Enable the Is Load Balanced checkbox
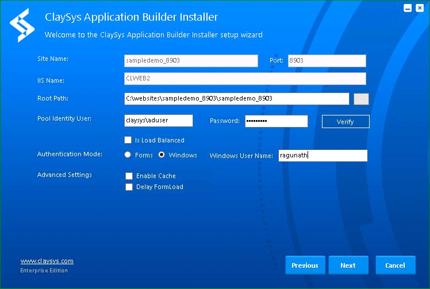 pyautogui.click(x=128, y=140)
